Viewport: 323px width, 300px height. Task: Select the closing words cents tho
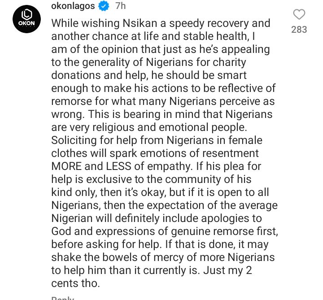[x=75, y=283]
